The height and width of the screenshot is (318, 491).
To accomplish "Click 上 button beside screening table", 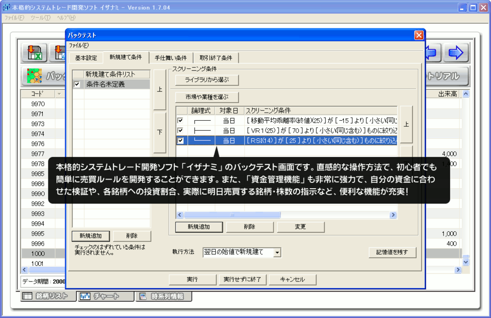I will point(407,125).
